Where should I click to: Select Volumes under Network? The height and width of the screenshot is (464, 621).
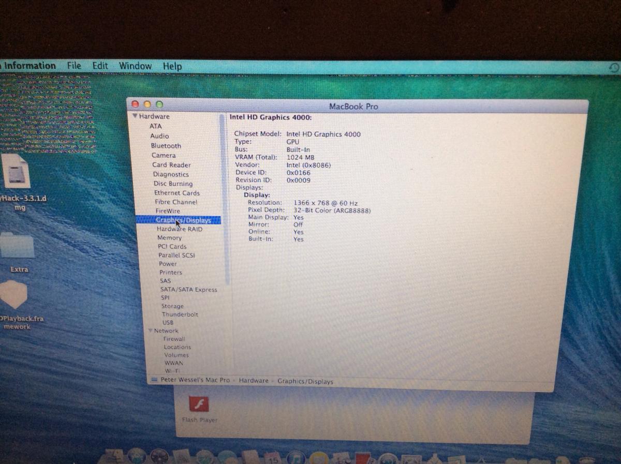pyautogui.click(x=176, y=355)
